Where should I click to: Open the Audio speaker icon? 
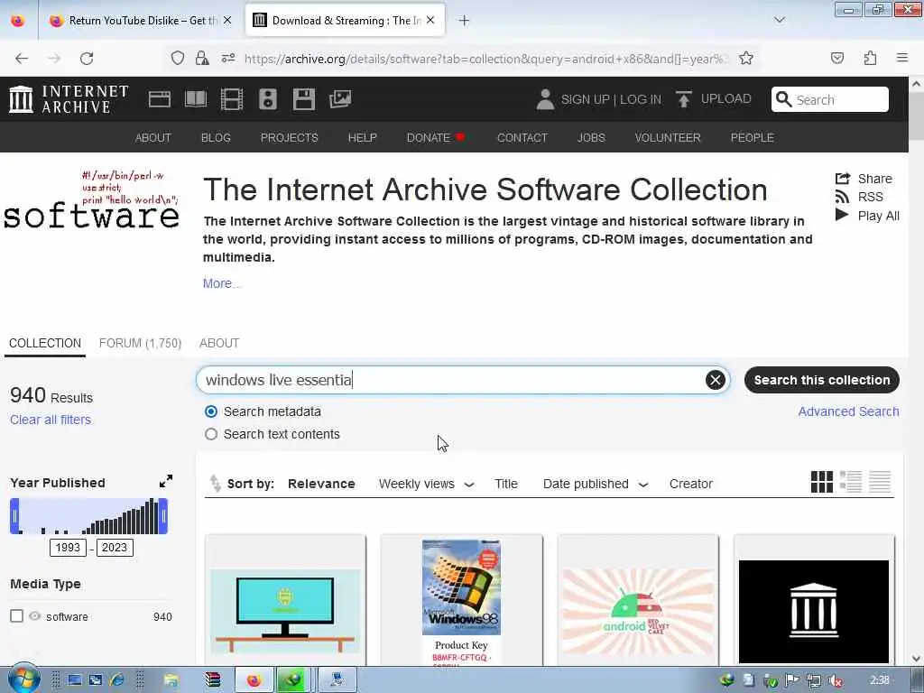(x=267, y=99)
